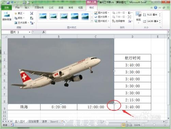Click the zoom slider handle
The height and width of the screenshot is (129, 171).
154,125
